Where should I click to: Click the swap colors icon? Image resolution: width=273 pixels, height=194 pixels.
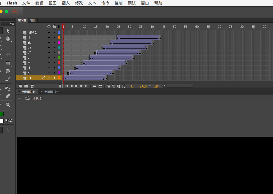(x=11, y=121)
